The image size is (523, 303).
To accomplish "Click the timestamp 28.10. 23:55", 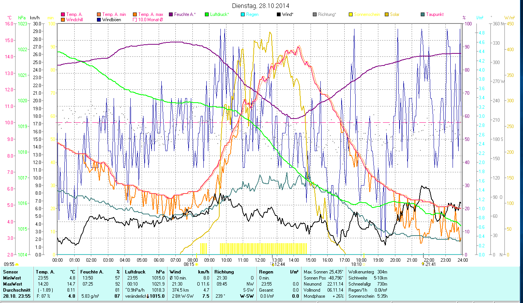I will (17, 296).
